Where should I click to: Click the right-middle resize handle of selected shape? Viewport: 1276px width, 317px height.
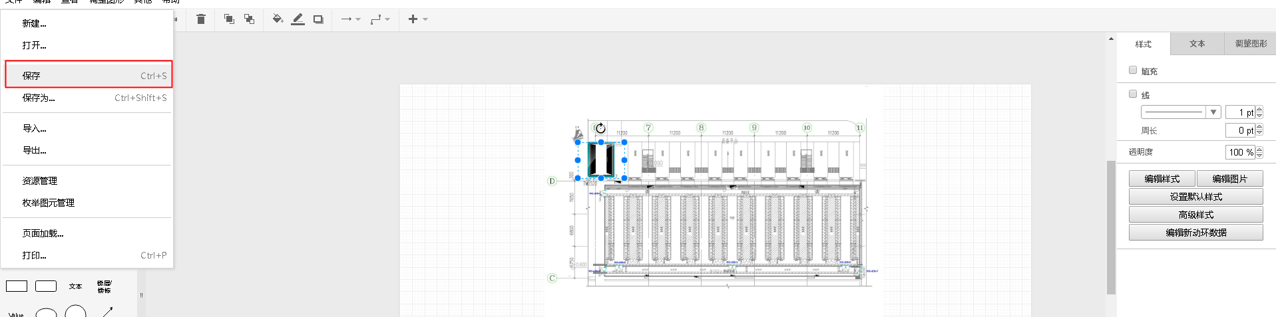point(624,160)
